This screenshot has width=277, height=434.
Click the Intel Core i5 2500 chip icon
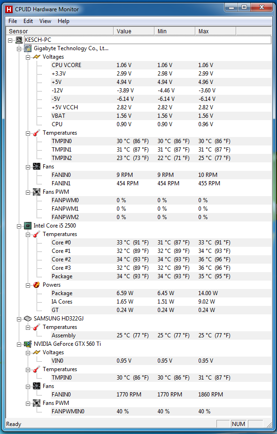28,226
